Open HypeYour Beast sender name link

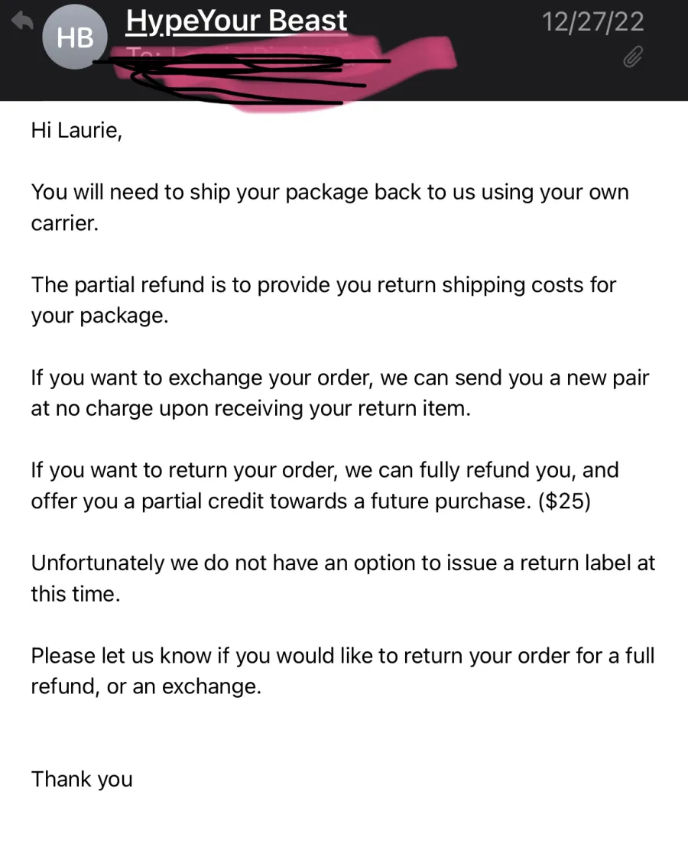[x=236, y=21]
